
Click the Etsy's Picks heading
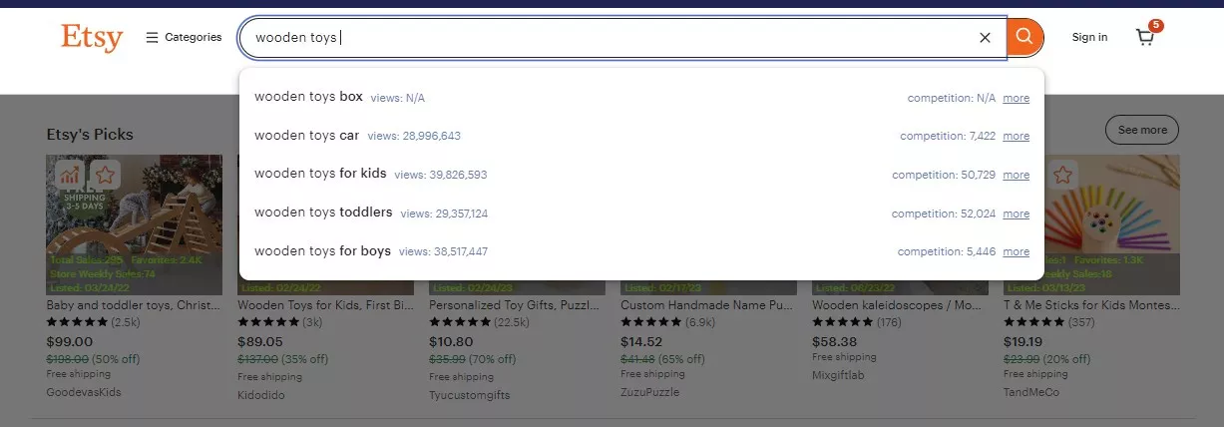pyautogui.click(x=90, y=135)
